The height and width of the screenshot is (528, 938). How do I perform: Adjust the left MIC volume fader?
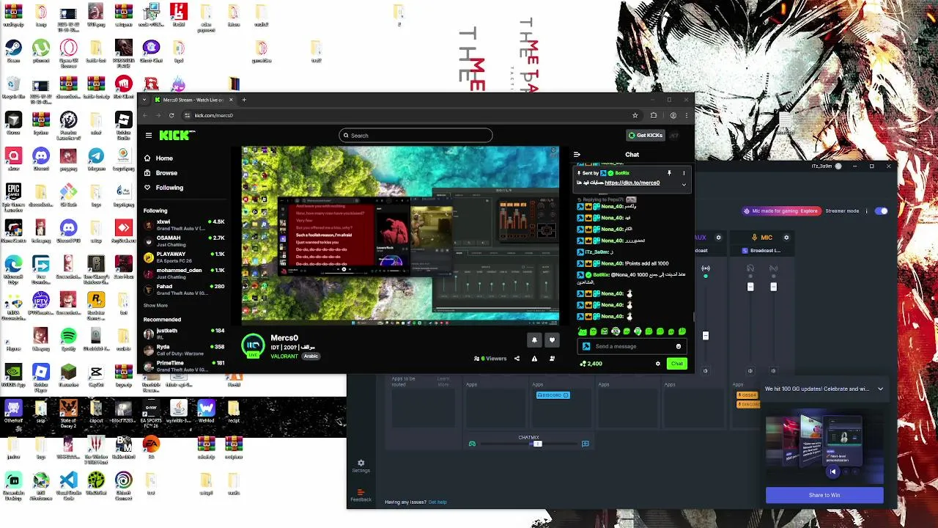tap(750, 287)
